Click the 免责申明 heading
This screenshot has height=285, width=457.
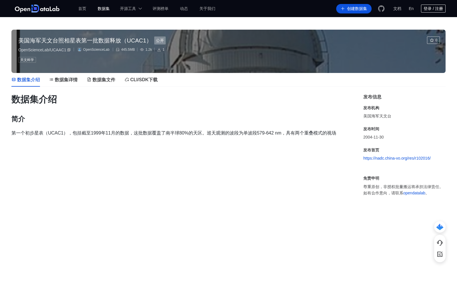click(x=371, y=178)
